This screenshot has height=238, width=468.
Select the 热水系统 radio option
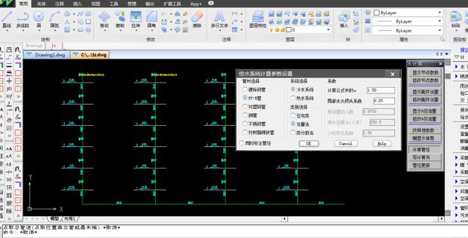(302, 98)
